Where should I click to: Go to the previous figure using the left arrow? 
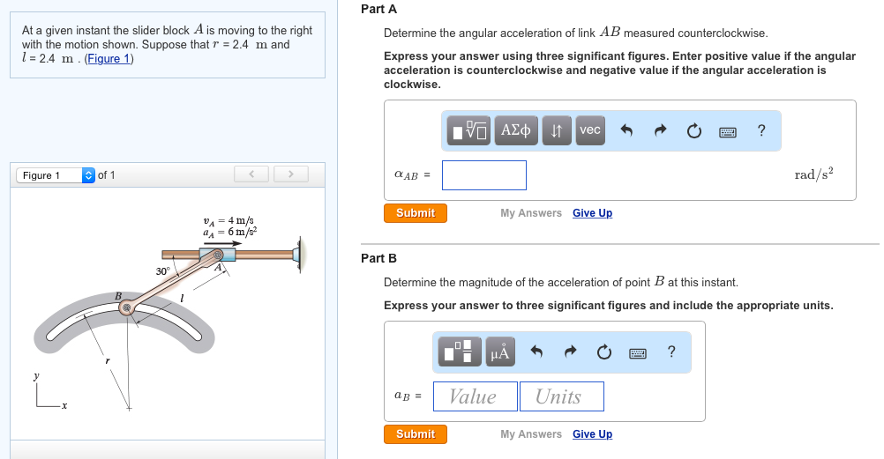coord(251,174)
